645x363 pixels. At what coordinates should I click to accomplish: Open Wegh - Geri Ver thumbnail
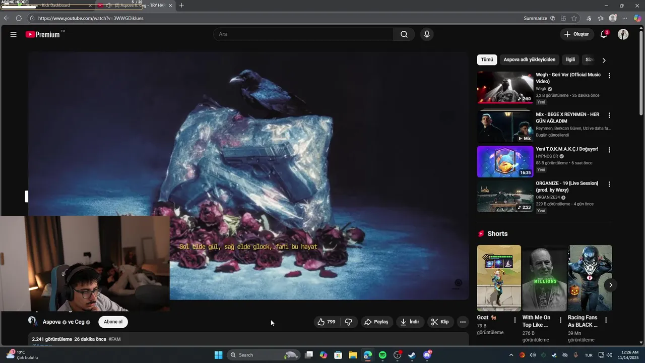click(x=505, y=87)
